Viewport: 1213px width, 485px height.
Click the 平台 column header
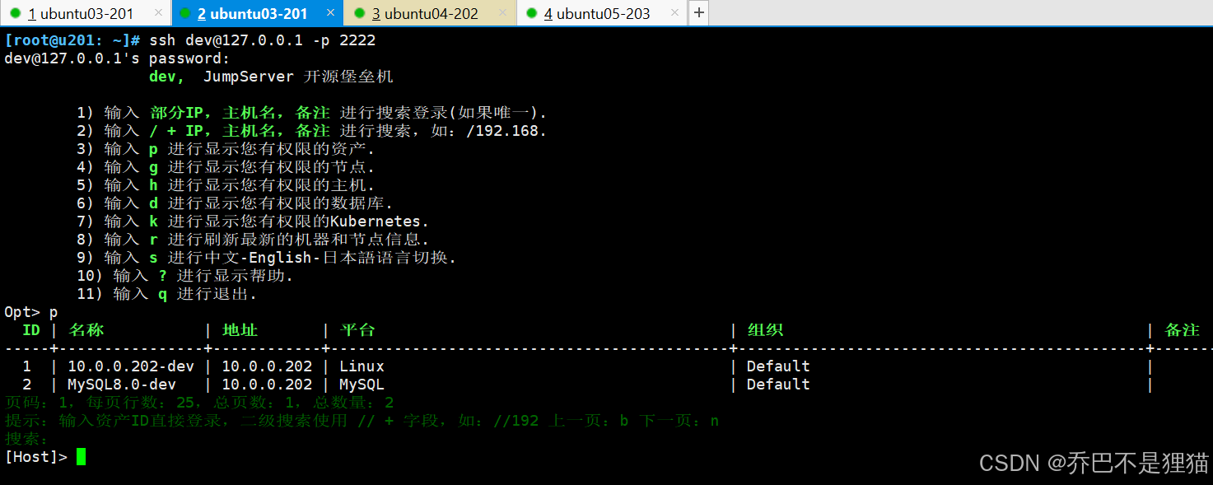point(357,330)
